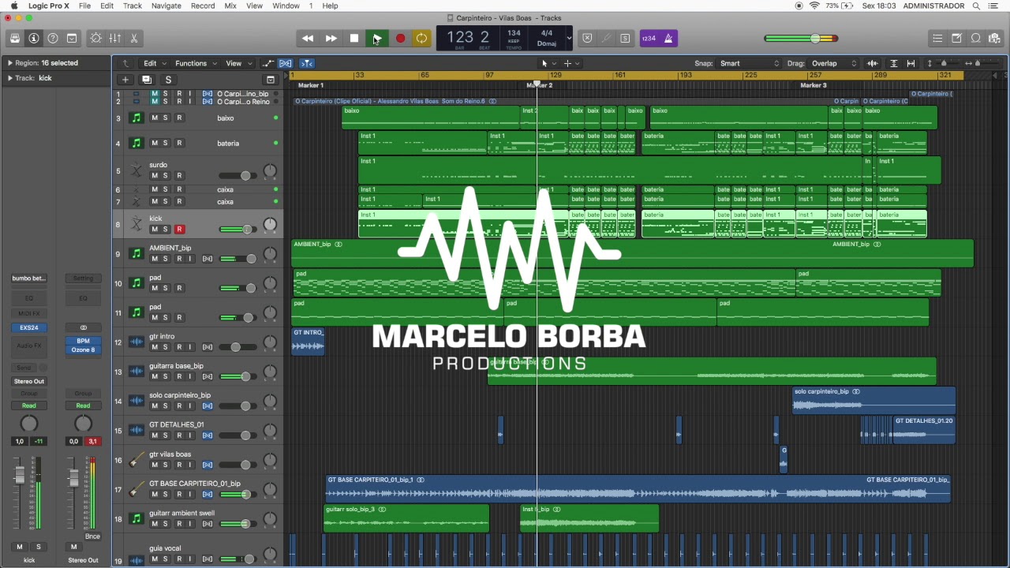Image resolution: width=1010 pixels, height=568 pixels.
Task: Open the View dropdown in tracks area
Action: (x=238, y=63)
